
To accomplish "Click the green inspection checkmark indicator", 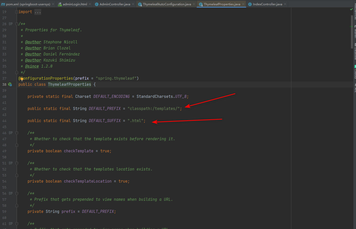I will coord(351,9).
